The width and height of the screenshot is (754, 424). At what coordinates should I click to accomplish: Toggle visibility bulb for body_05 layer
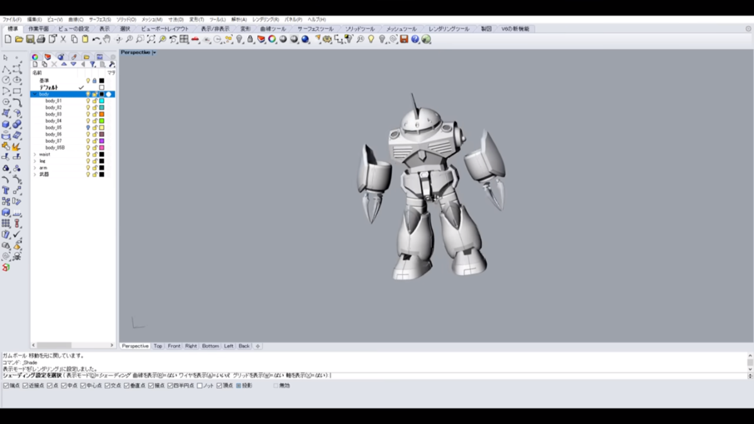pos(88,128)
